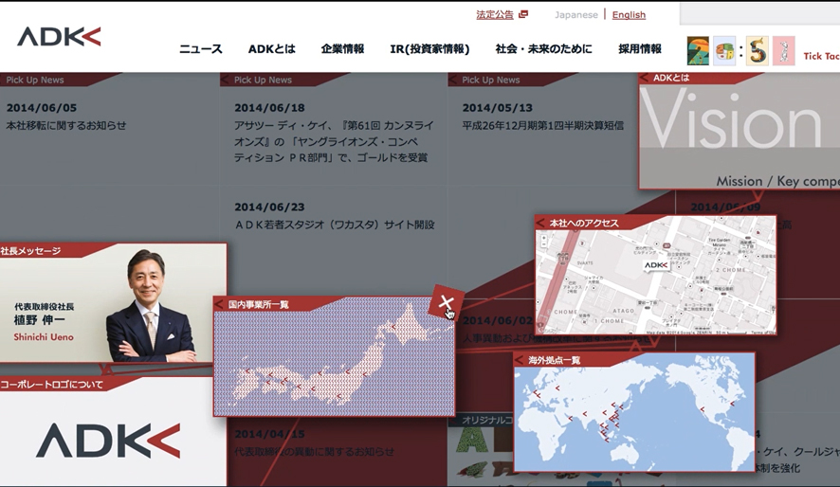Click the ADK logo in the header
This screenshot has height=487, width=840.
tap(59, 36)
